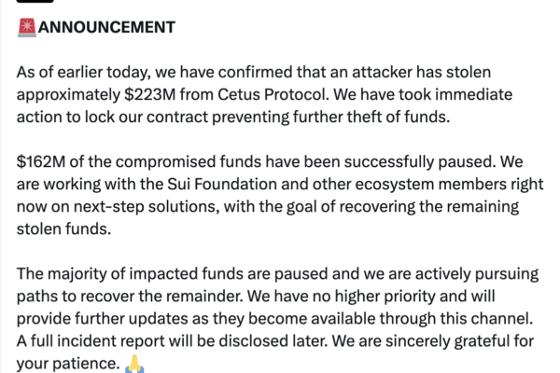Click the phrase 'successfully paused'
This screenshot has height=373, width=560.
[x=420, y=161]
